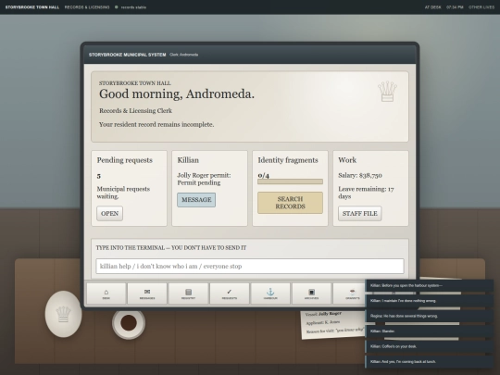Open the Archives tab icon

pos(311,294)
